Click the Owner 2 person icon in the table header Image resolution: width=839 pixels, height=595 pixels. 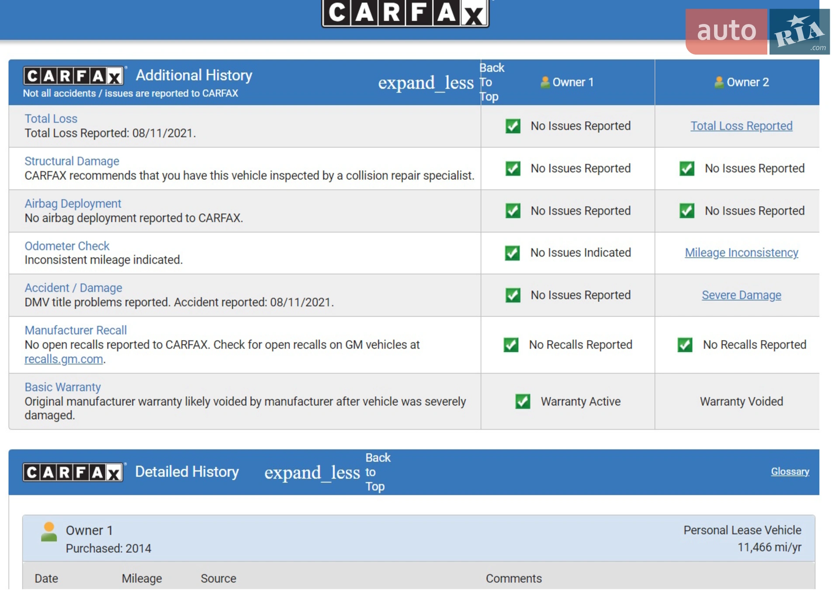pos(719,82)
